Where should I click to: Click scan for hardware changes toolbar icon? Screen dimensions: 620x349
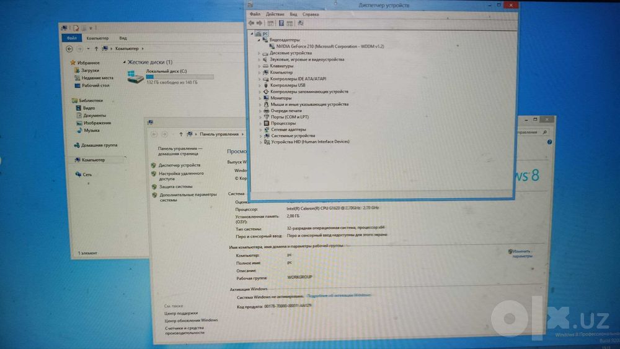(301, 24)
